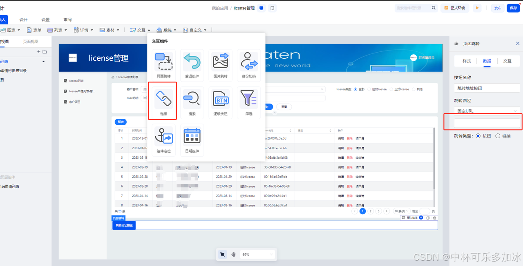
Task: Select the 逻辑按钮 BTN icon
Action: (x=221, y=99)
